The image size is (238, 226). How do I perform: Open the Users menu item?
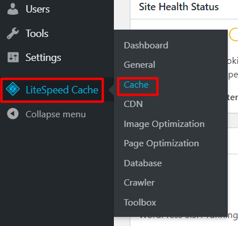click(38, 9)
